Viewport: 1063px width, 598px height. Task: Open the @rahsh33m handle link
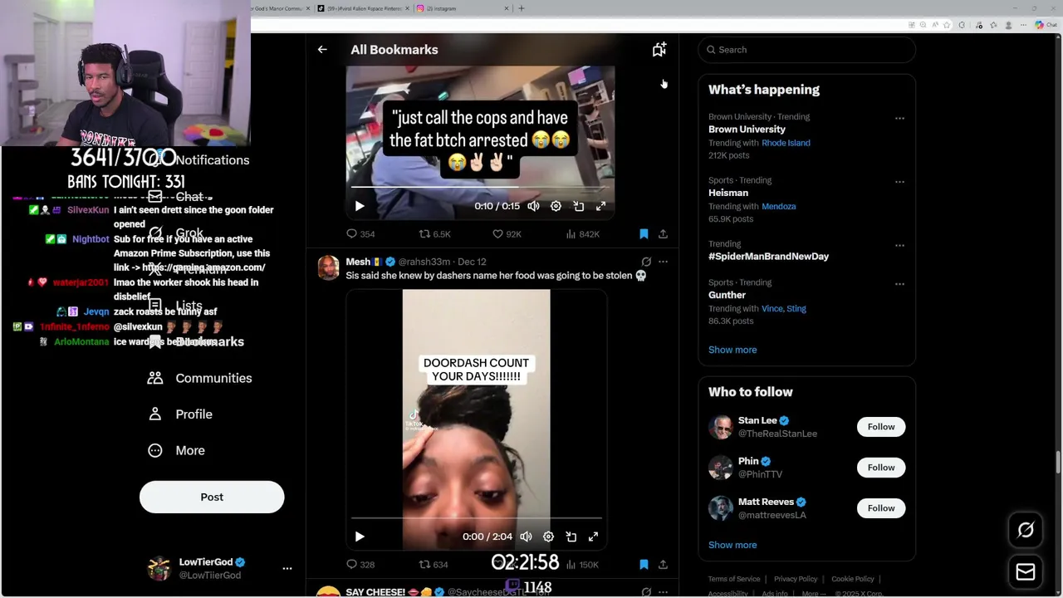click(424, 262)
